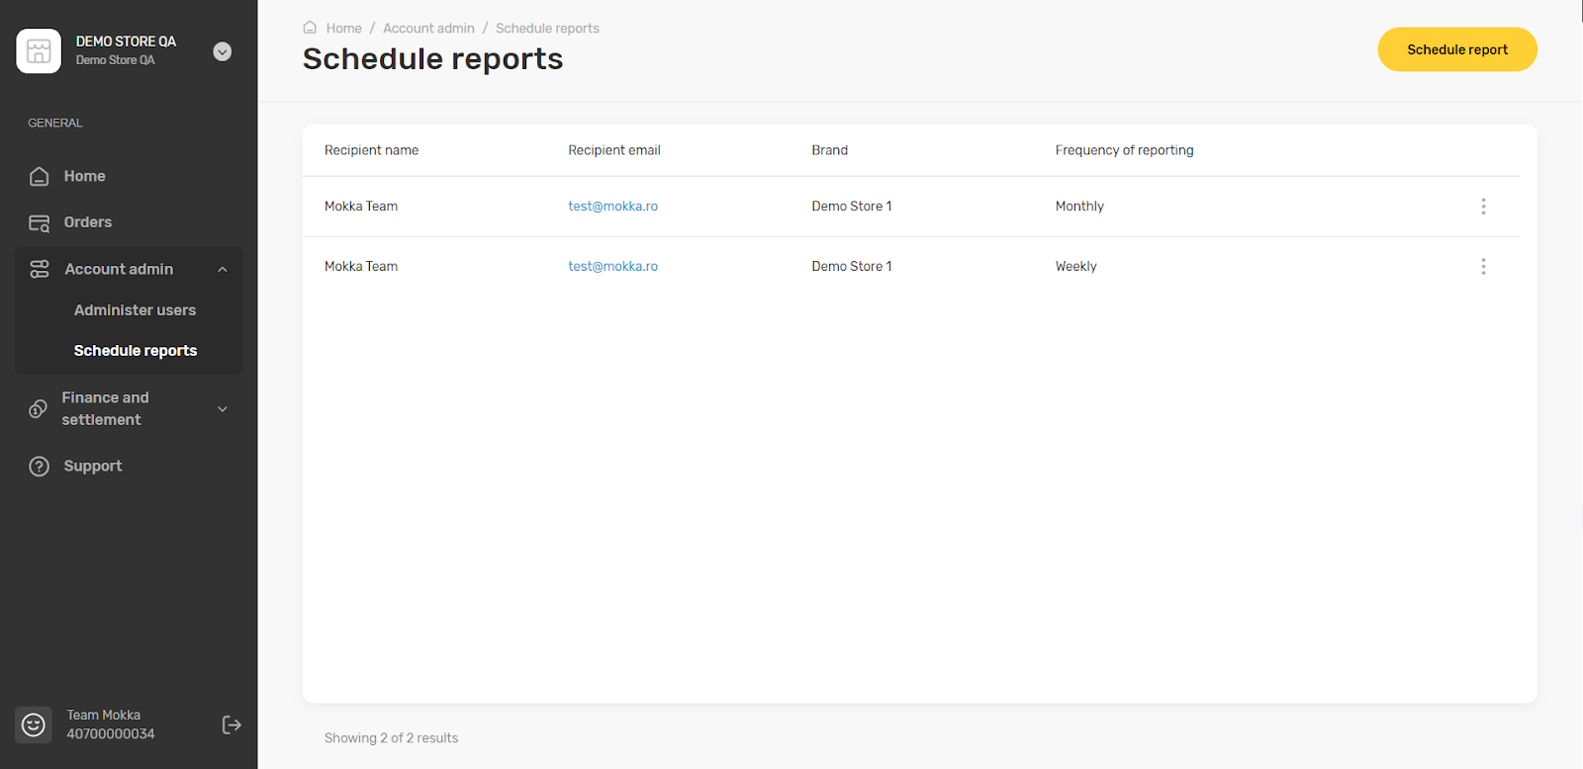Click the Frequency of reporting column header

pyautogui.click(x=1124, y=150)
